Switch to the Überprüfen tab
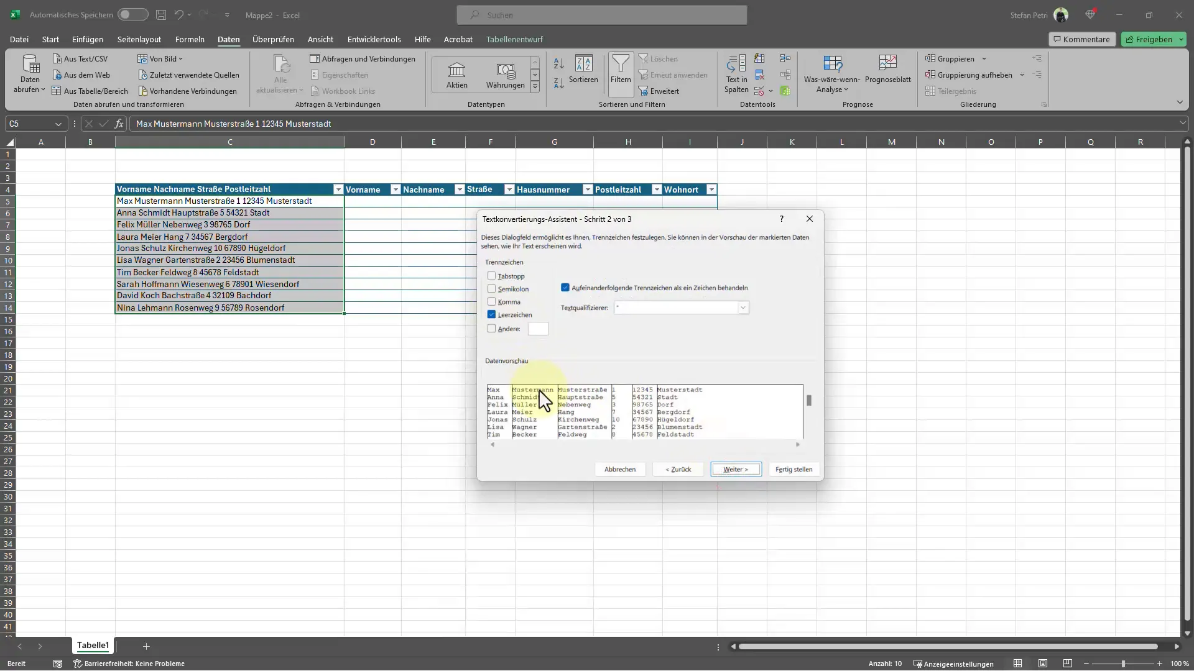This screenshot has height=671, width=1194. [273, 39]
